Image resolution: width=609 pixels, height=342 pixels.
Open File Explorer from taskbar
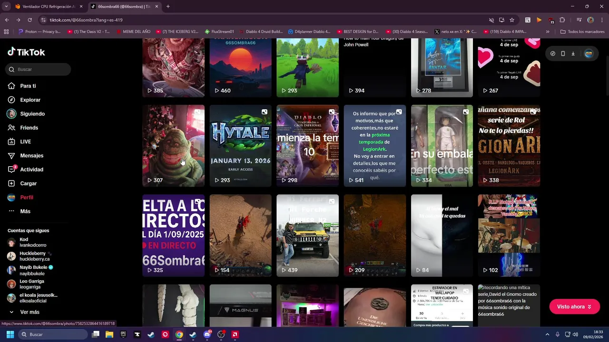109,334
